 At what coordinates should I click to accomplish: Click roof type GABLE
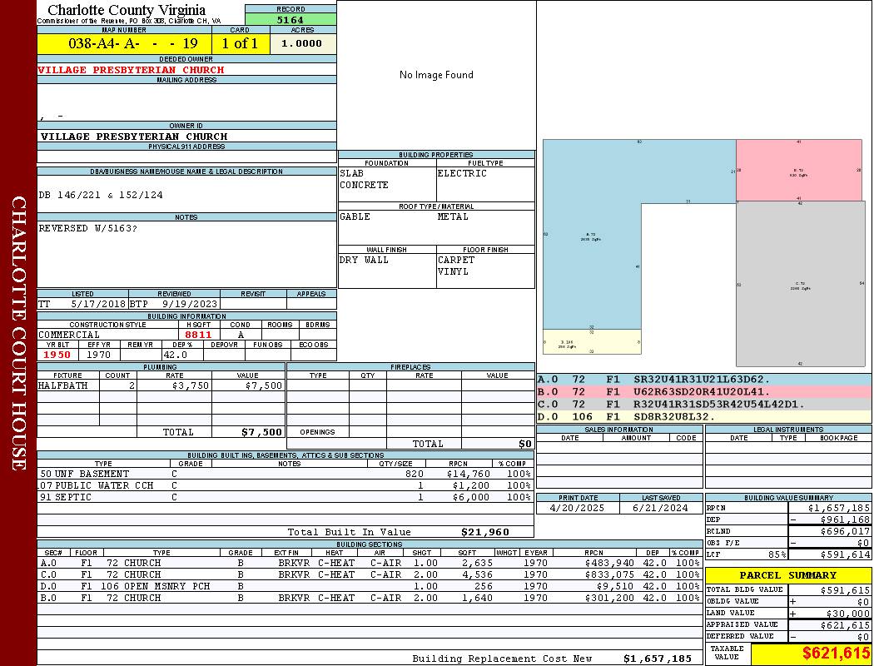(x=355, y=216)
